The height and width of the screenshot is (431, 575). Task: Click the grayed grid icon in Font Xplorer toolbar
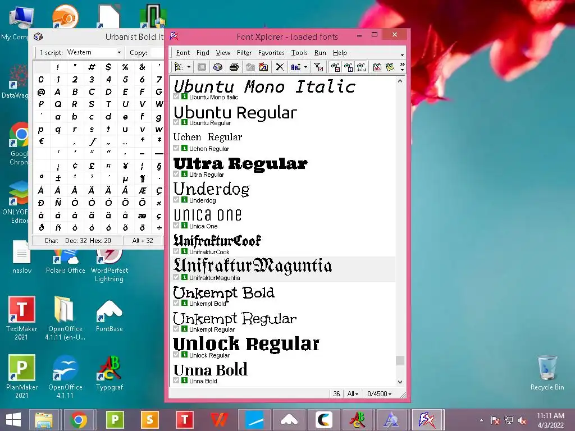tap(202, 67)
